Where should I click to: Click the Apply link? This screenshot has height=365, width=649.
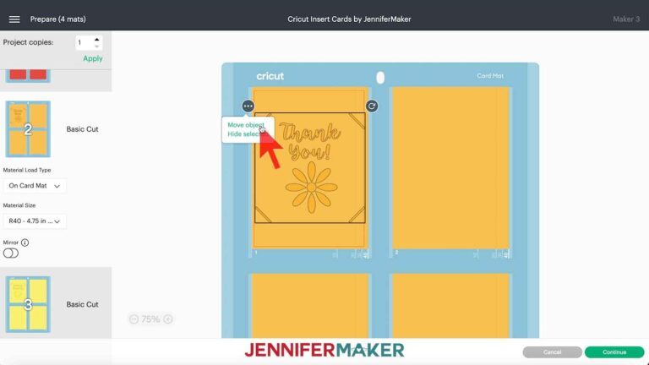[x=93, y=58]
